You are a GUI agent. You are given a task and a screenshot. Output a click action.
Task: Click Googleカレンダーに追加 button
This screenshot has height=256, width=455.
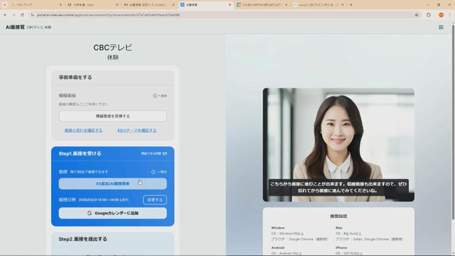point(112,213)
